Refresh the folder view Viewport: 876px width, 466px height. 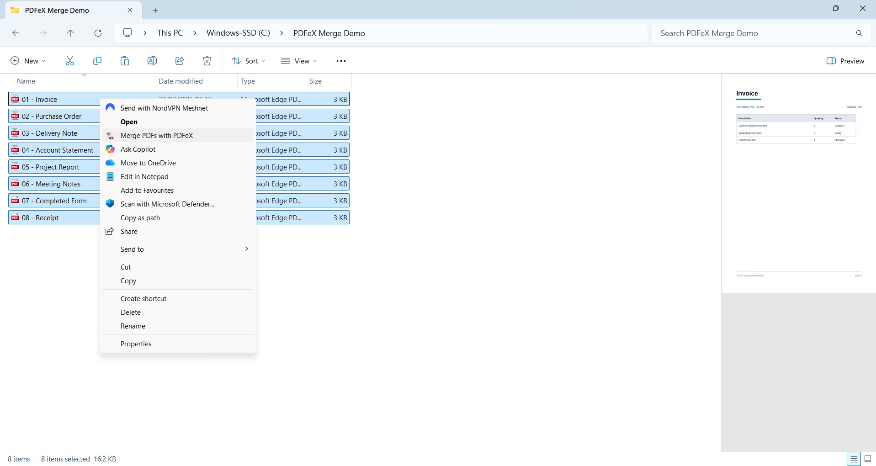98,33
